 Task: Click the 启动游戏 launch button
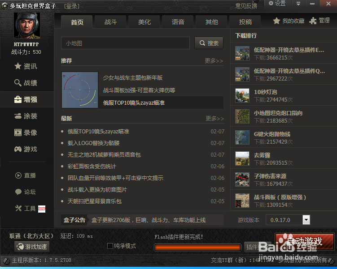304,242
